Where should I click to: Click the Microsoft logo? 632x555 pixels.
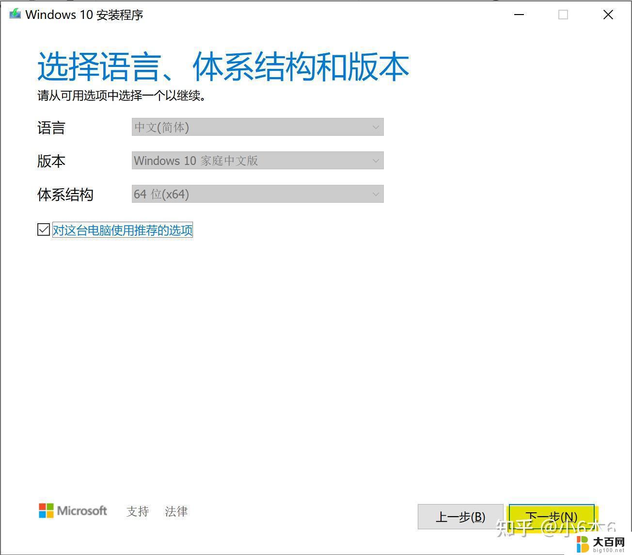click(x=73, y=510)
